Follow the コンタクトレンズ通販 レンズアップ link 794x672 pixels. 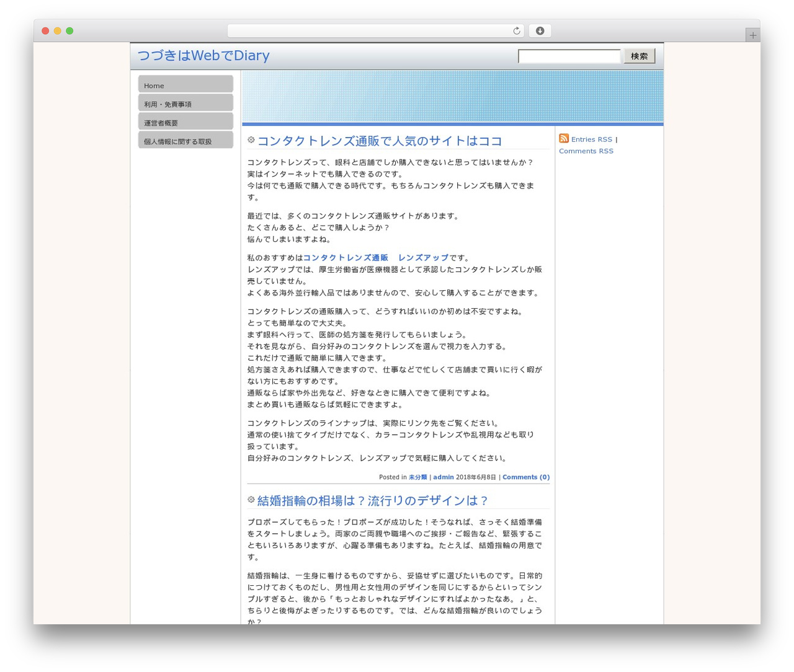pyautogui.click(x=376, y=258)
